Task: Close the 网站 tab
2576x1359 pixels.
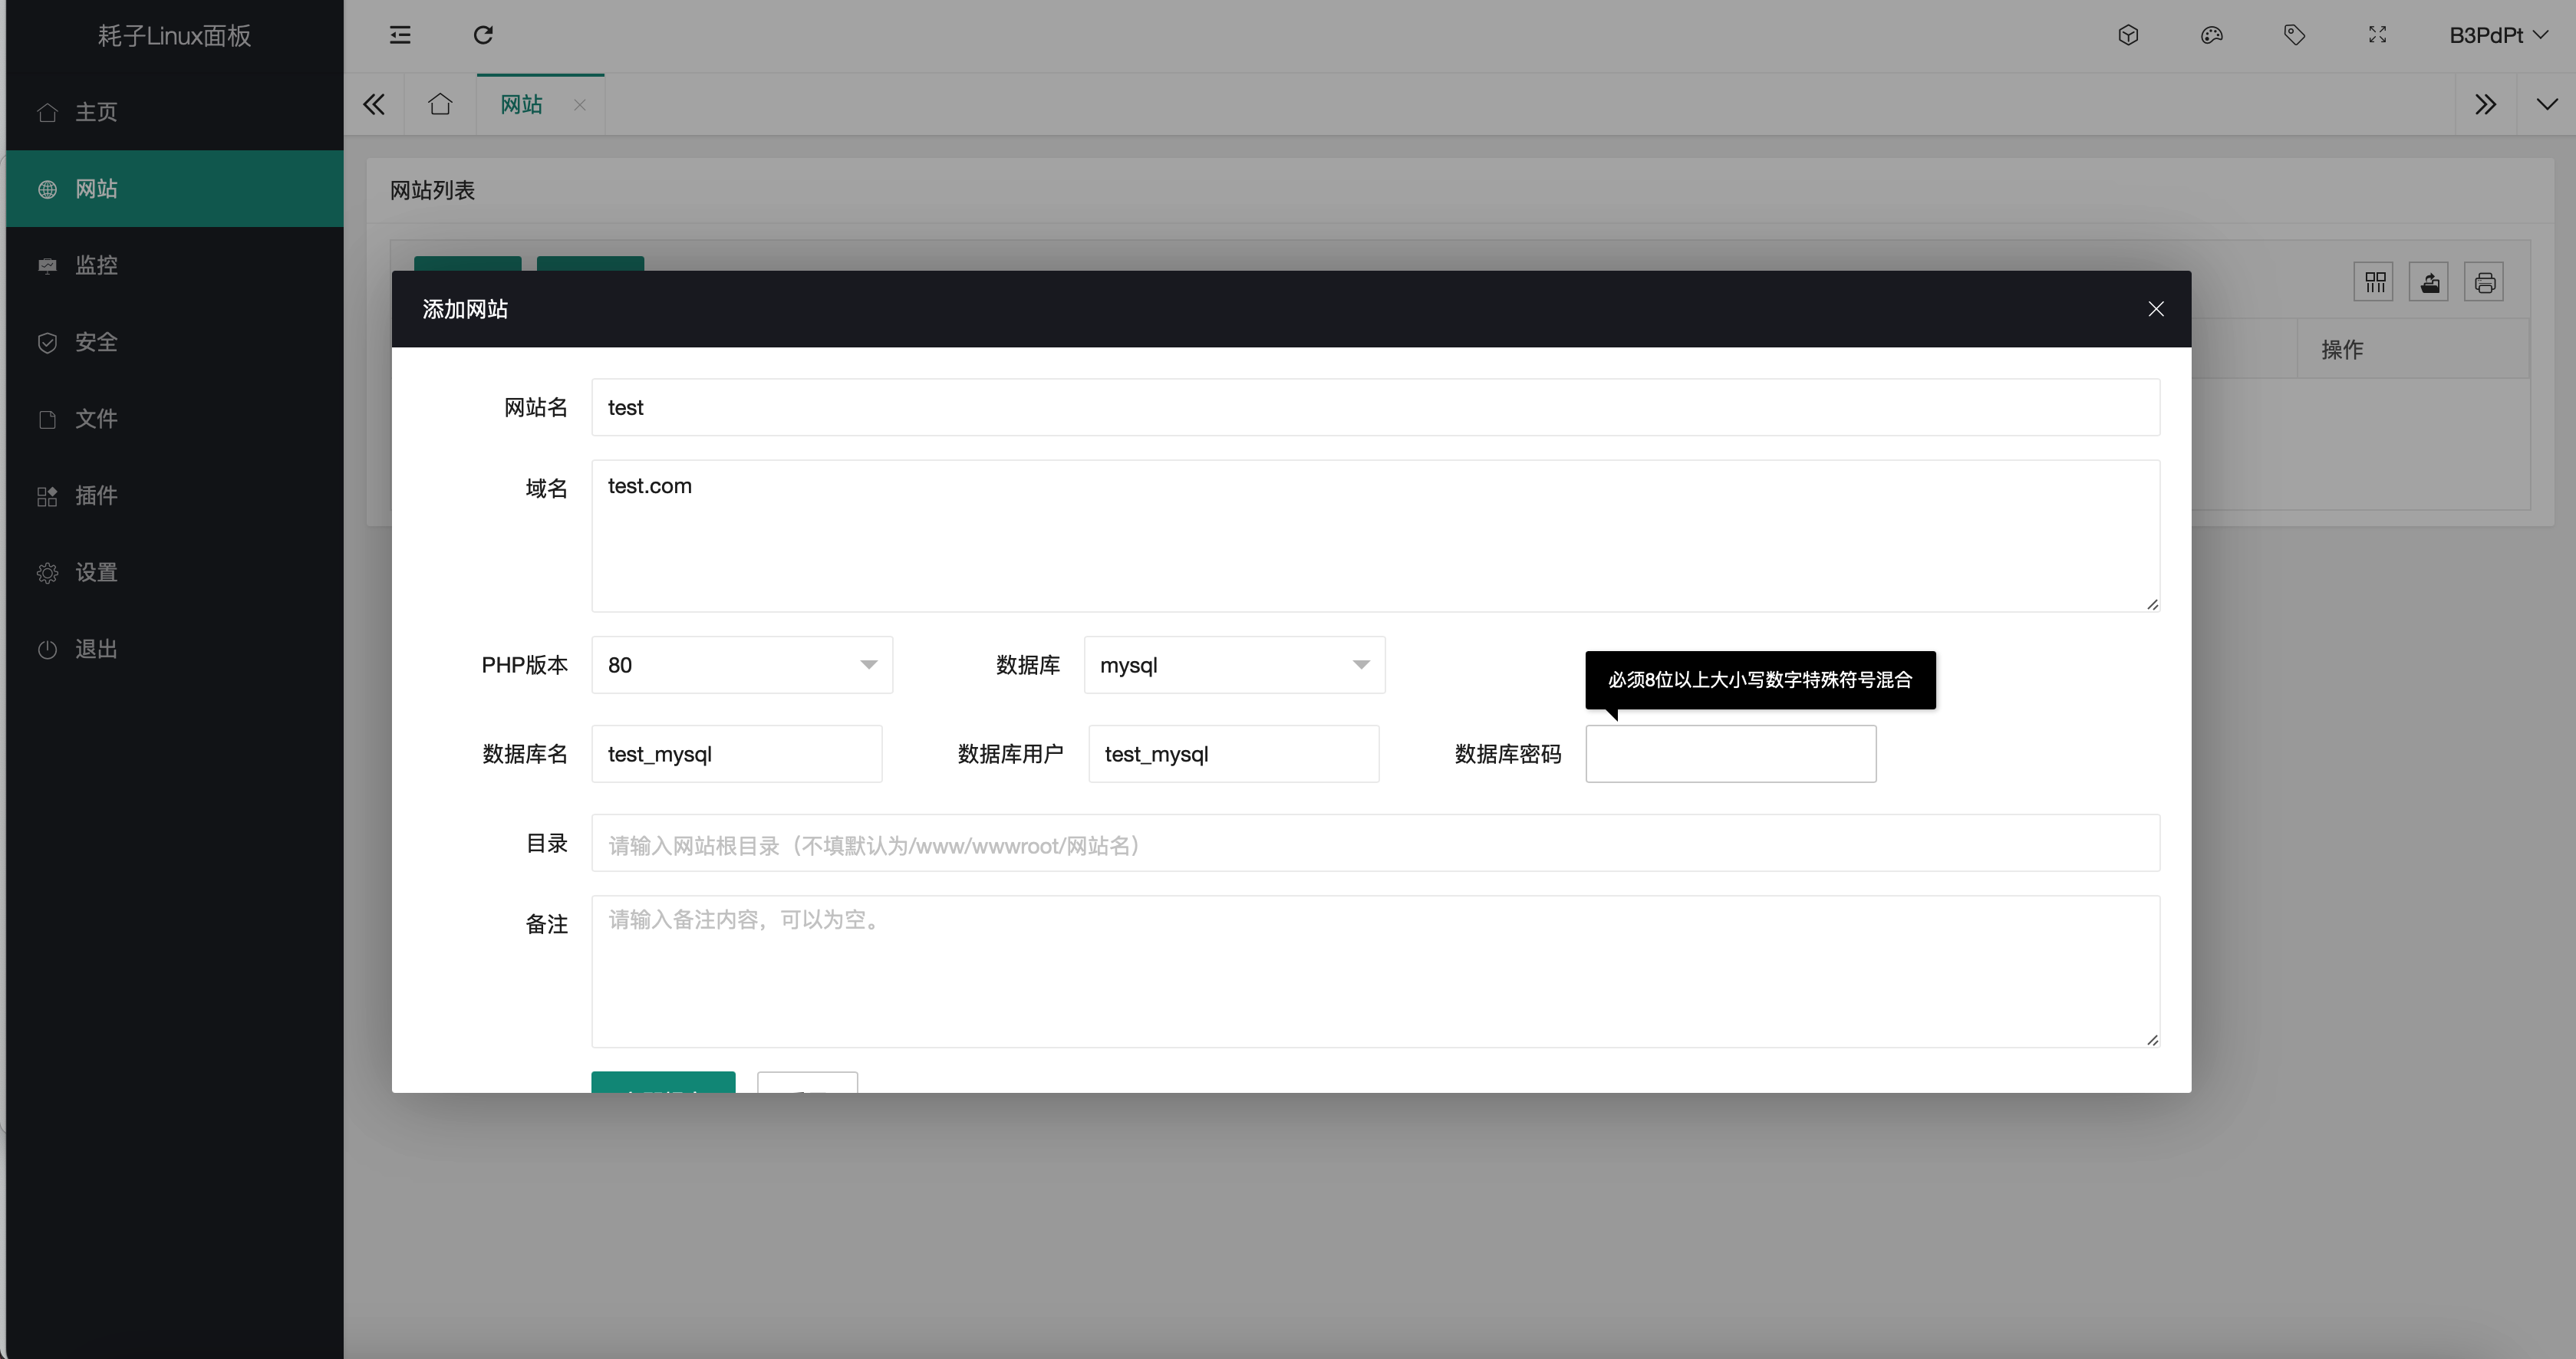Action: coord(579,105)
